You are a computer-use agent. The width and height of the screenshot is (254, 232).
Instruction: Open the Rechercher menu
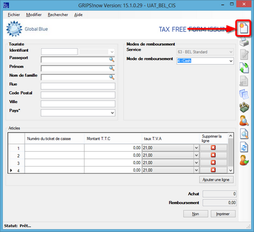[58, 15]
